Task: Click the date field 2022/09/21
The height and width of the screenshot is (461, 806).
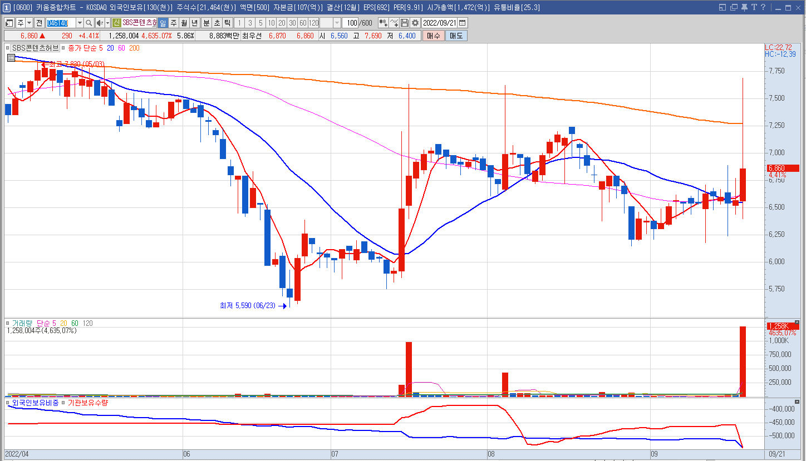Action: coord(439,23)
